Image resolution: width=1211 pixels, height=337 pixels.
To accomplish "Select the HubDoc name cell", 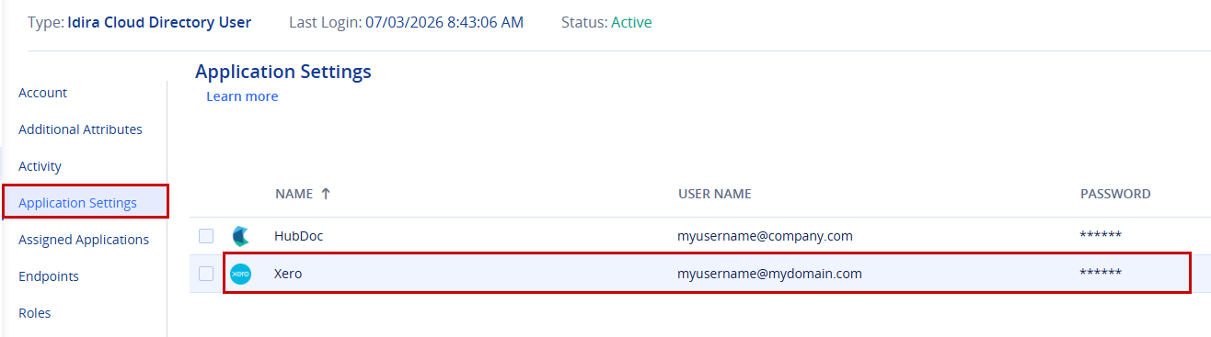I will pos(299,236).
